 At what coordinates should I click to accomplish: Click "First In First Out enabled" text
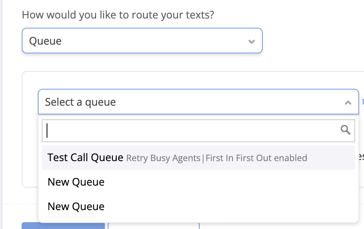pyautogui.click(x=256, y=158)
